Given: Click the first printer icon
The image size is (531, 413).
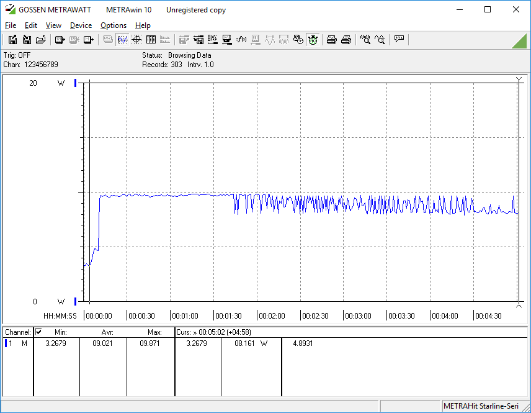Looking at the screenshot, I should [332, 40].
